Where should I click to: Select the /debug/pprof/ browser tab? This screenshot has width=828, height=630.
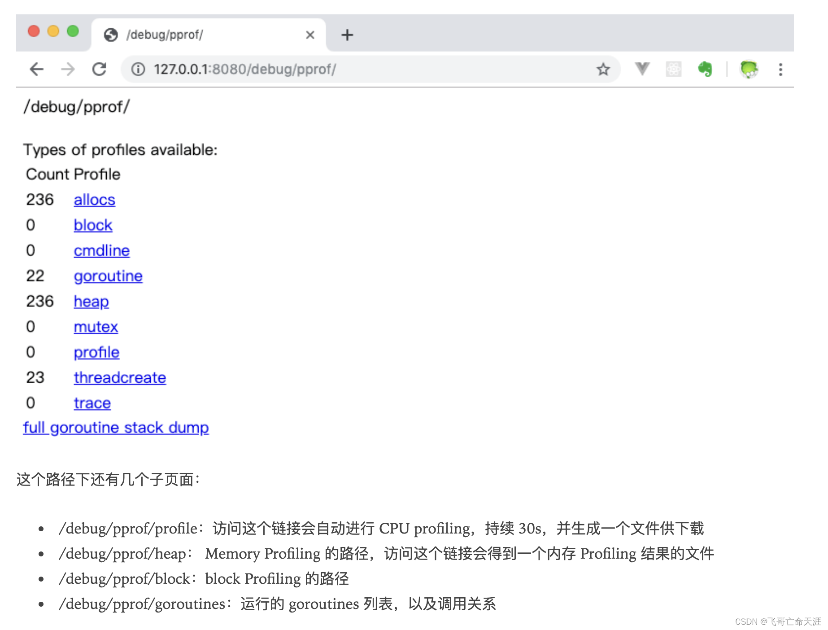tap(209, 35)
